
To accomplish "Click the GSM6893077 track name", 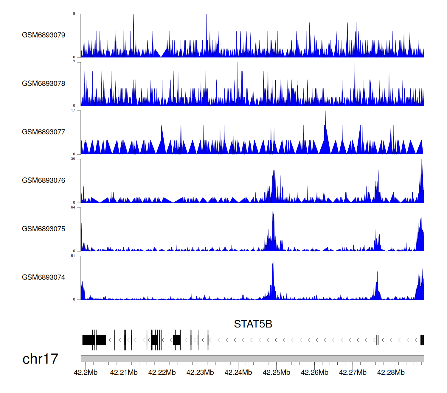I will 44,132.
